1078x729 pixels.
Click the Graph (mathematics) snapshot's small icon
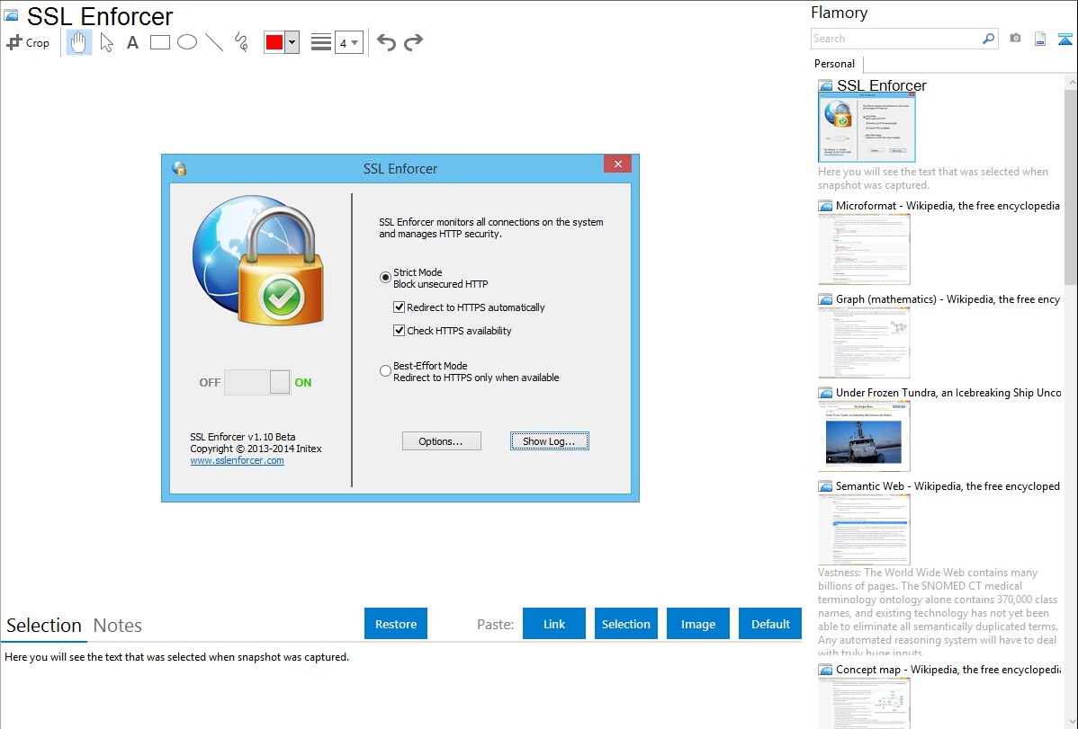(826, 299)
